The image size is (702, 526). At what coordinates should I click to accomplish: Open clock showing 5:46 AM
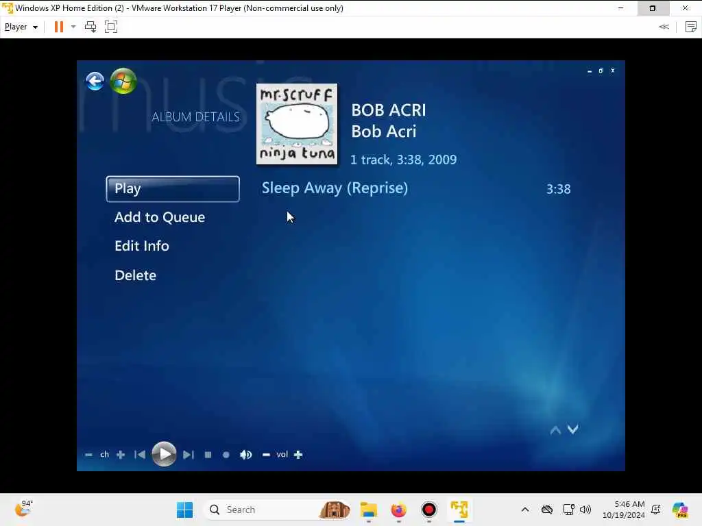624,510
